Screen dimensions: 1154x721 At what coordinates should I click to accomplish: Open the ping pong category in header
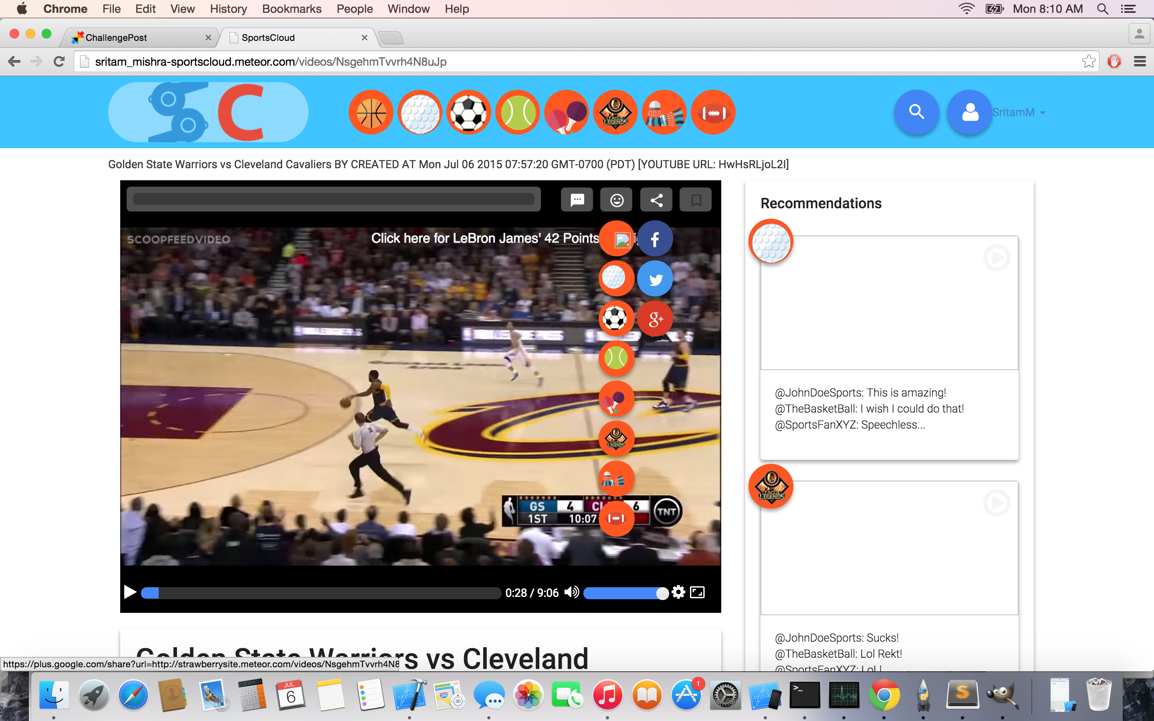point(567,113)
